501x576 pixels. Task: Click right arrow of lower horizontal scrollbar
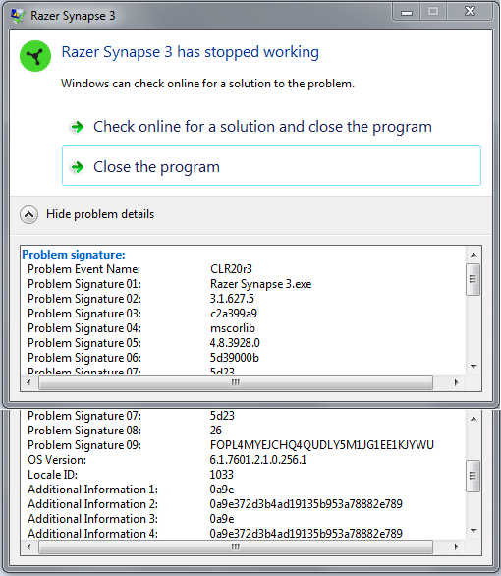[456, 547]
